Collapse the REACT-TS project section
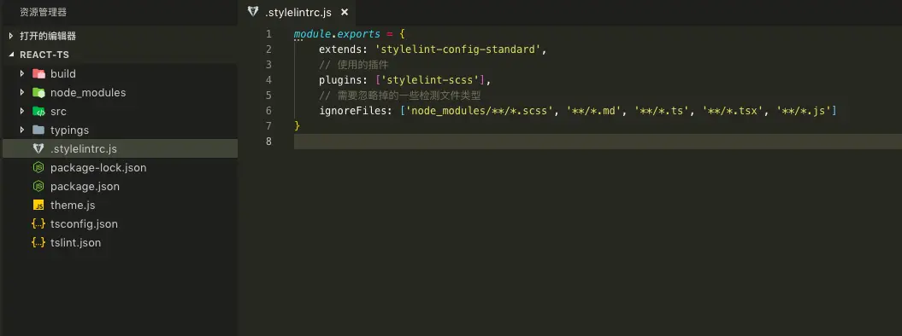 pos(11,55)
